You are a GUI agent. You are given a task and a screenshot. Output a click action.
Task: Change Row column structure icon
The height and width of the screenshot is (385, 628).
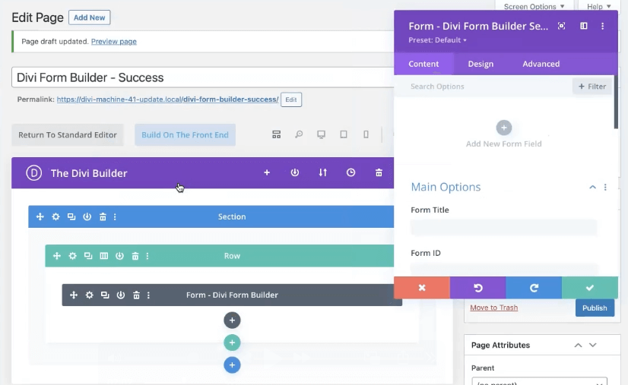103,256
